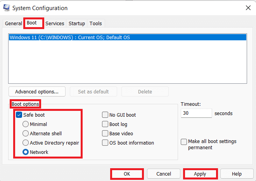Image resolution: width=256 pixels, height=181 pixels.
Task: Choose the Minimal safe boot option
Action: tap(25, 124)
